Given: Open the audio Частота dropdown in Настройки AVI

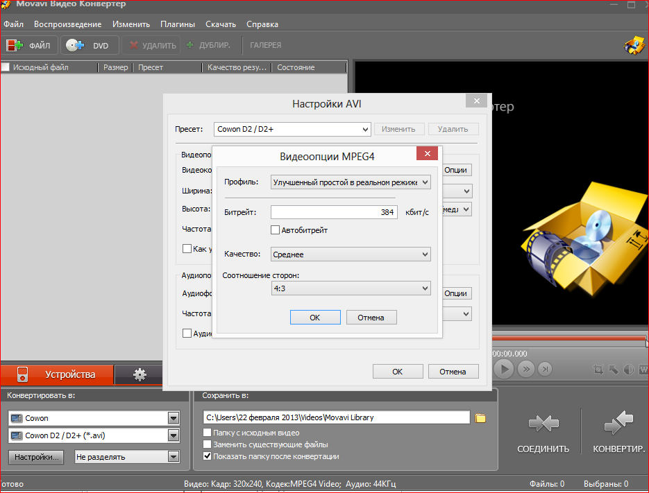Looking at the screenshot, I should [x=457, y=314].
